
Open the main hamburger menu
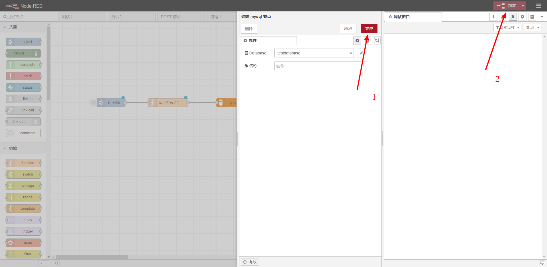538,6
